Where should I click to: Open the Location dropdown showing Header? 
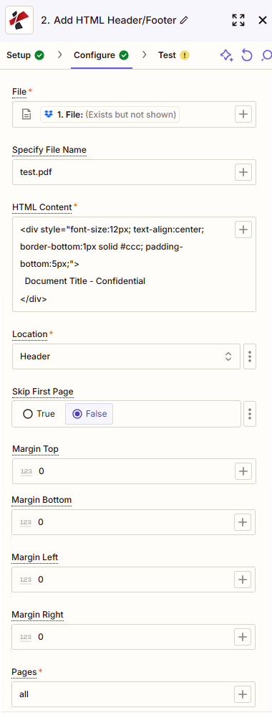[126, 356]
